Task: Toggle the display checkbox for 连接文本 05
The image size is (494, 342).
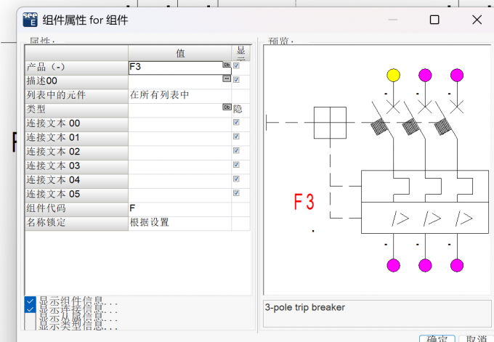Action: [236, 192]
